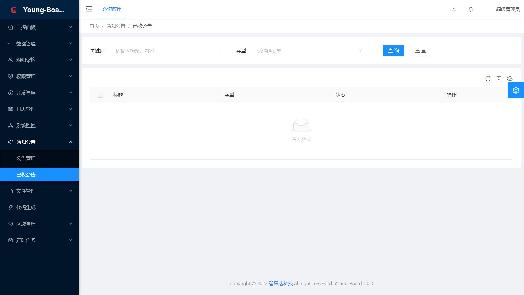
Task: Open the blue theme settings gear tab
Action: [x=516, y=90]
